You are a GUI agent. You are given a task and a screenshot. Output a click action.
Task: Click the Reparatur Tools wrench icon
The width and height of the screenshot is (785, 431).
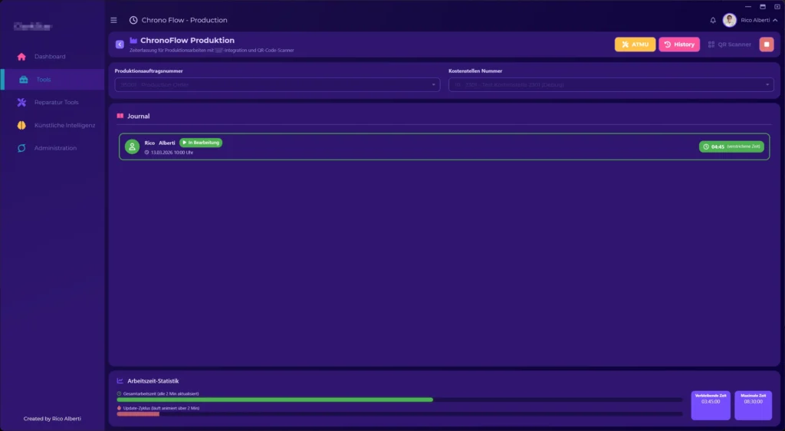pyautogui.click(x=21, y=102)
